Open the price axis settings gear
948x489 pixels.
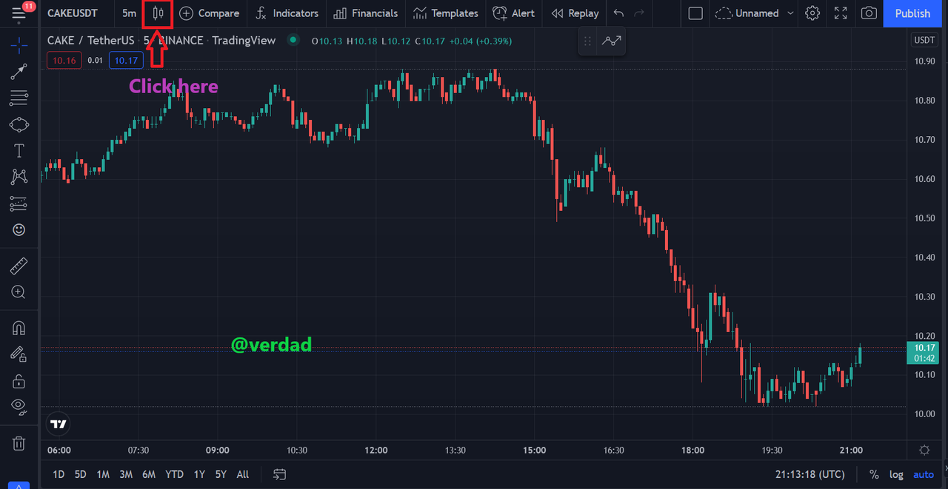coord(924,450)
